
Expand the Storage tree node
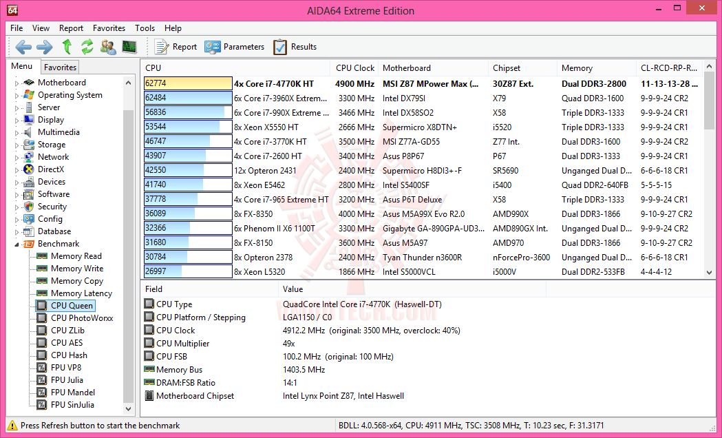pos(17,145)
